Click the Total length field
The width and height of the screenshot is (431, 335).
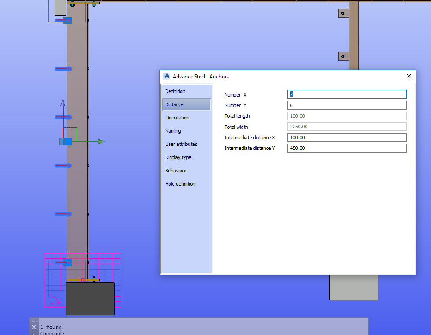[347, 116]
